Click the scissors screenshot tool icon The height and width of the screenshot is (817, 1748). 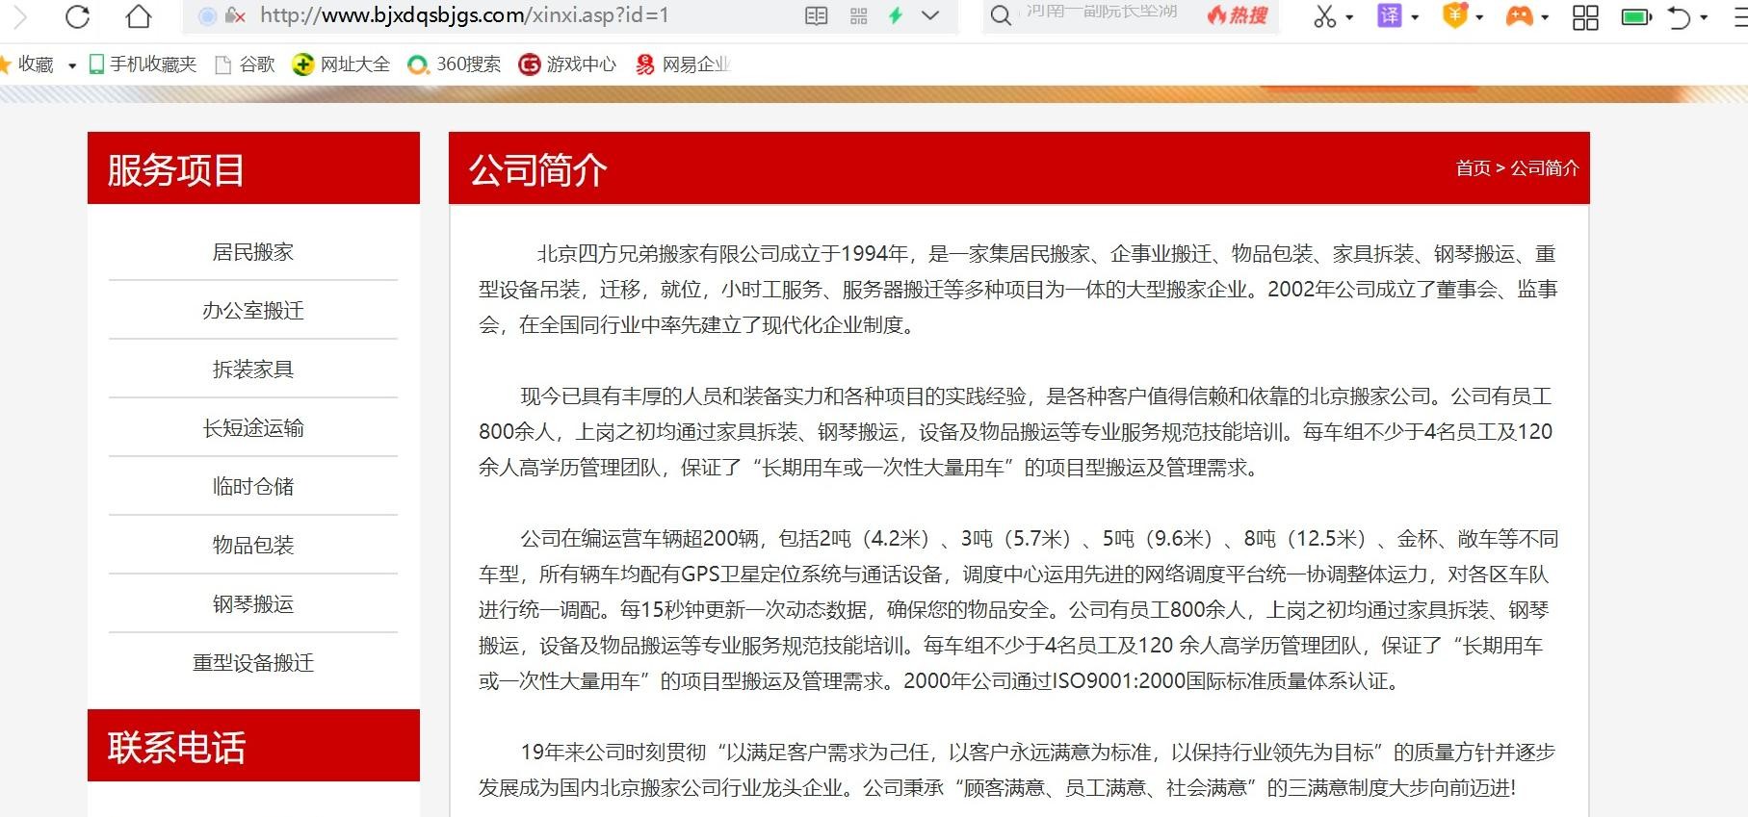pos(1324,16)
